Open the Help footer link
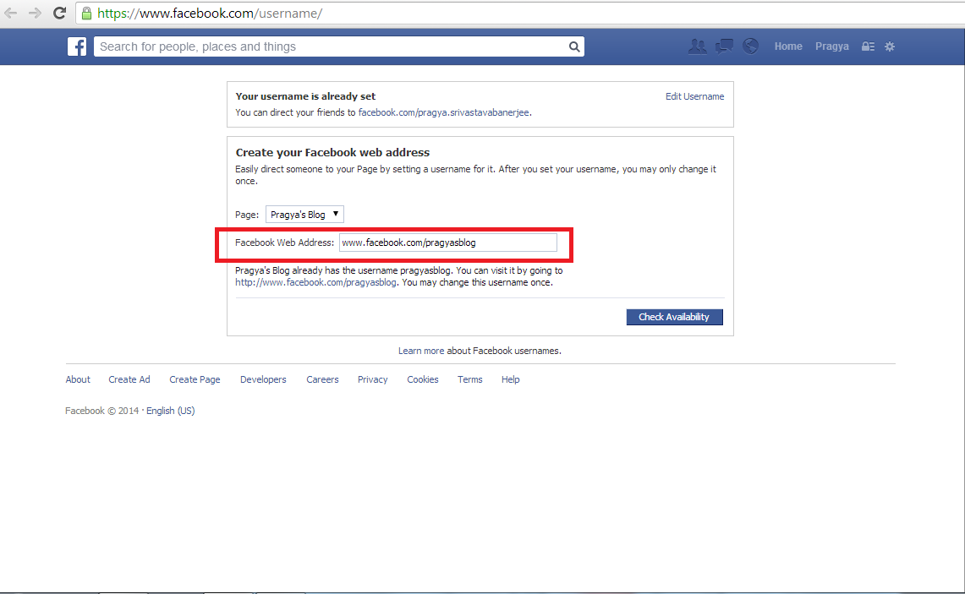965x594 pixels. [x=510, y=379]
